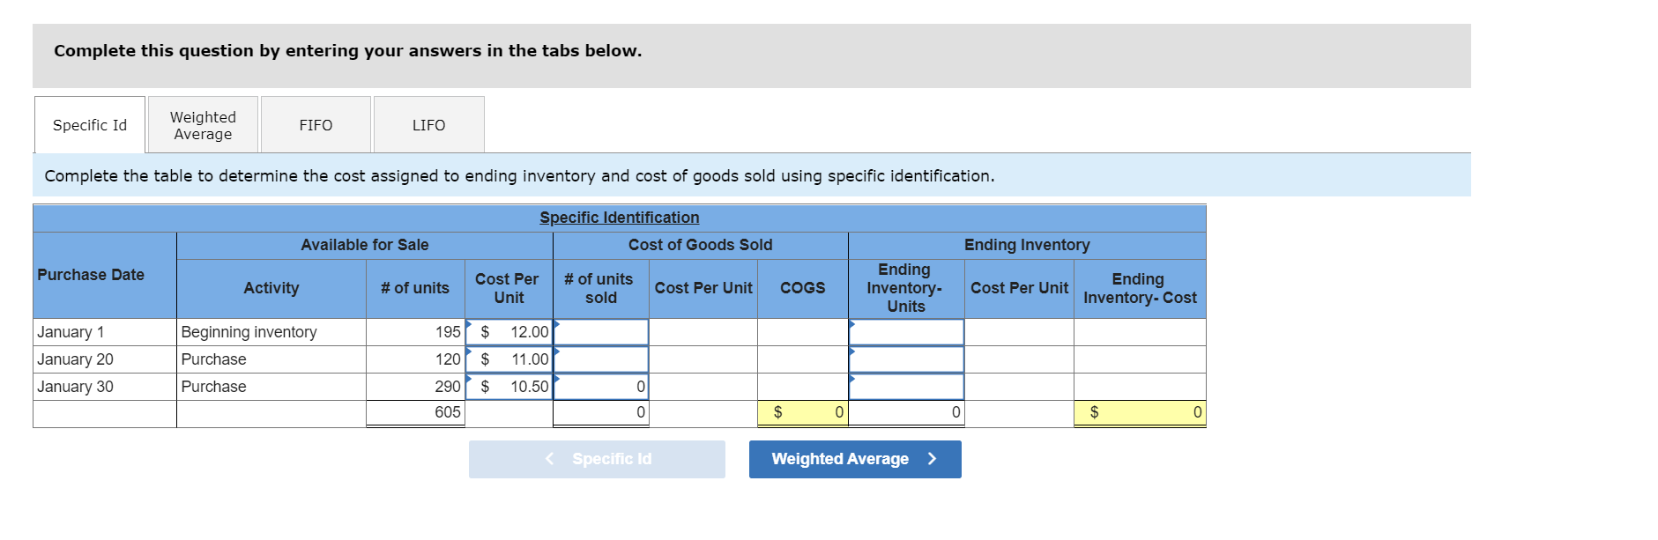Switch to the LIFO tab
This screenshot has height=540, width=1658.
428,125
